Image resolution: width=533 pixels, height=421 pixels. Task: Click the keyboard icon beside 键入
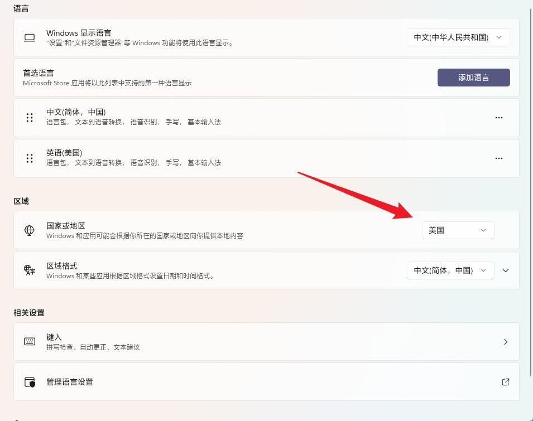coord(30,342)
